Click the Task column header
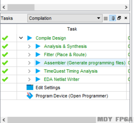Image resolution: width=134 pixels, height=123 pixels. point(72,29)
